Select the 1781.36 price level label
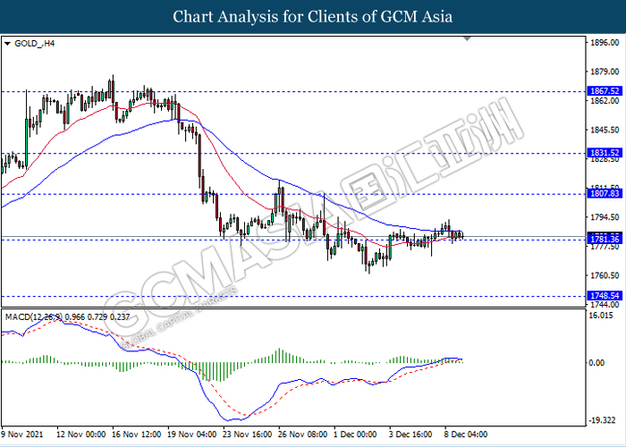 coord(605,240)
